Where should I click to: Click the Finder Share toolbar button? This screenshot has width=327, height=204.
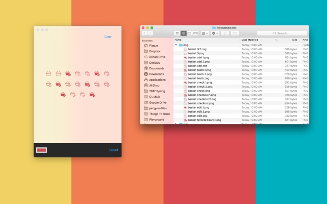[225, 33]
